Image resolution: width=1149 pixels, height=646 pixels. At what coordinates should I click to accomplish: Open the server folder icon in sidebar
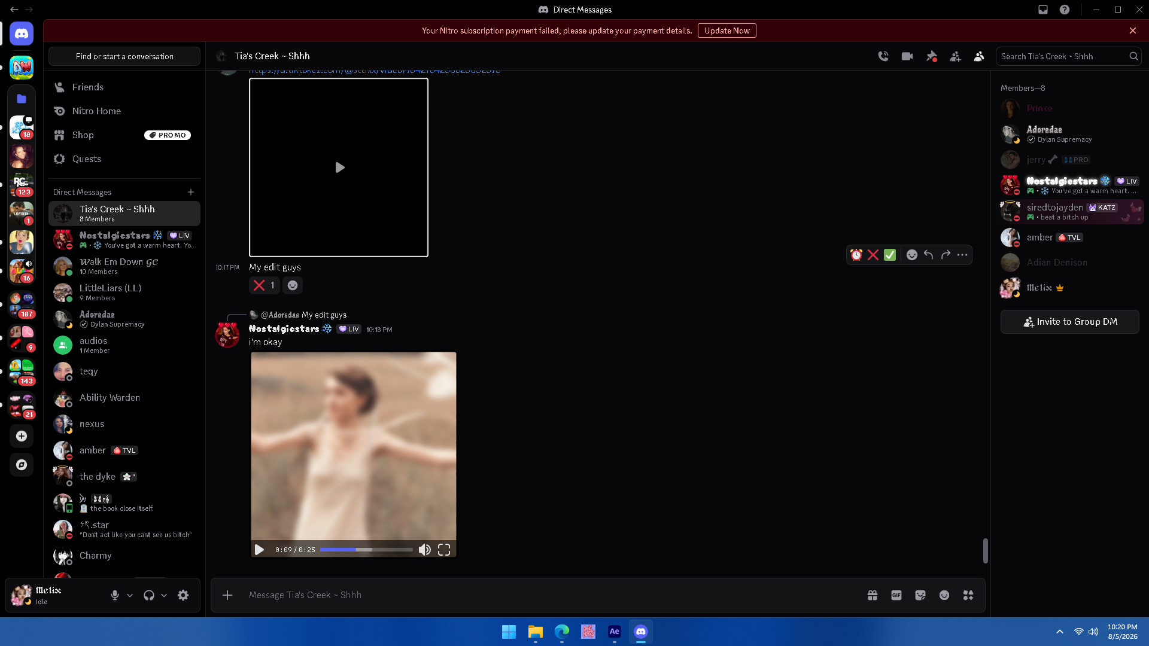(x=22, y=99)
